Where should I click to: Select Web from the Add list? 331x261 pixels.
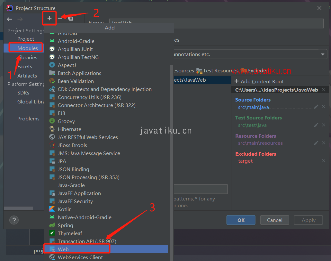pyautogui.click(x=106, y=249)
